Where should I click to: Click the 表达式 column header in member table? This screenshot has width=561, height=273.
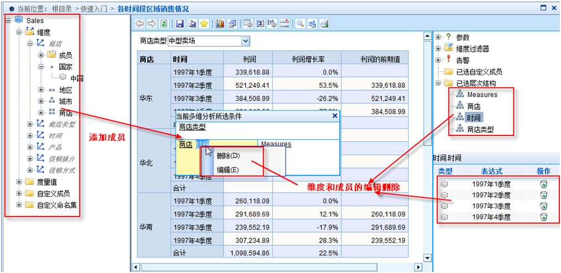[491, 171]
